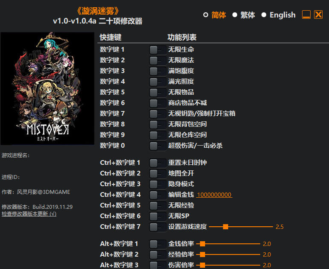Toggle 无限魔法 switch
329x269 pixels.
158,61
